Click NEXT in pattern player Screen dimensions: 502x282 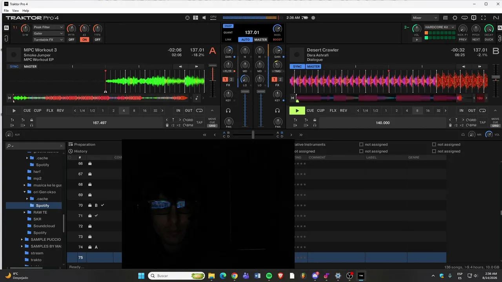click(x=476, y=40)
